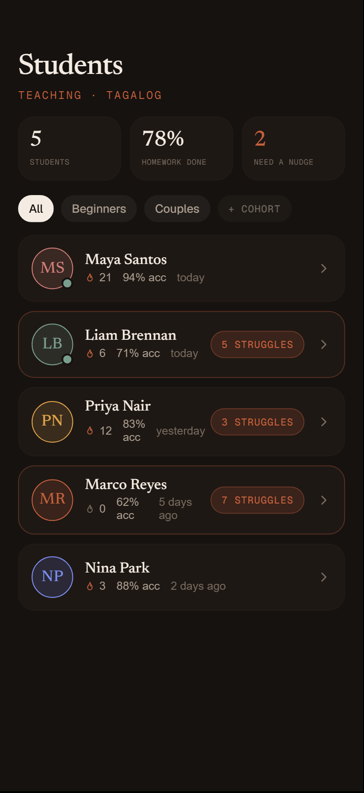Screen dimensions: 364x793
Task: Open Liam Brennan's details via chevron arrow
Action: tap(324, 344)
